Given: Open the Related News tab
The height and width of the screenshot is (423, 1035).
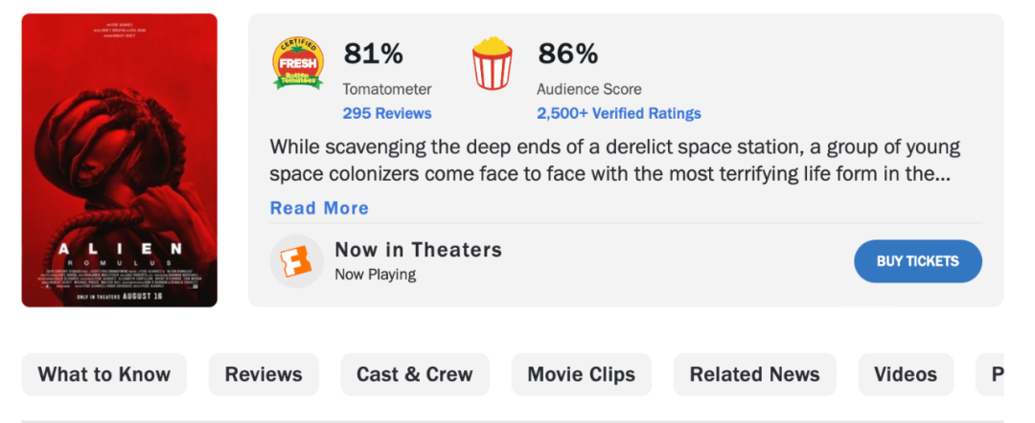Looking at the screenshot, I should pyautogui.click(x=755, y=374).
